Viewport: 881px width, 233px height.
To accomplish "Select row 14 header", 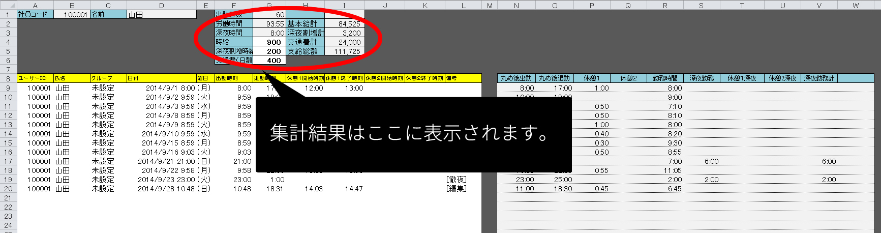I will [8, 134].
